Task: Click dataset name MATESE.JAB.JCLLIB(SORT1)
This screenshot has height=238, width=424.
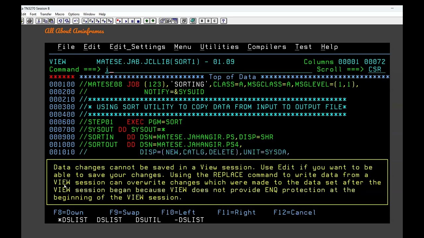Action: pos(148,62)
